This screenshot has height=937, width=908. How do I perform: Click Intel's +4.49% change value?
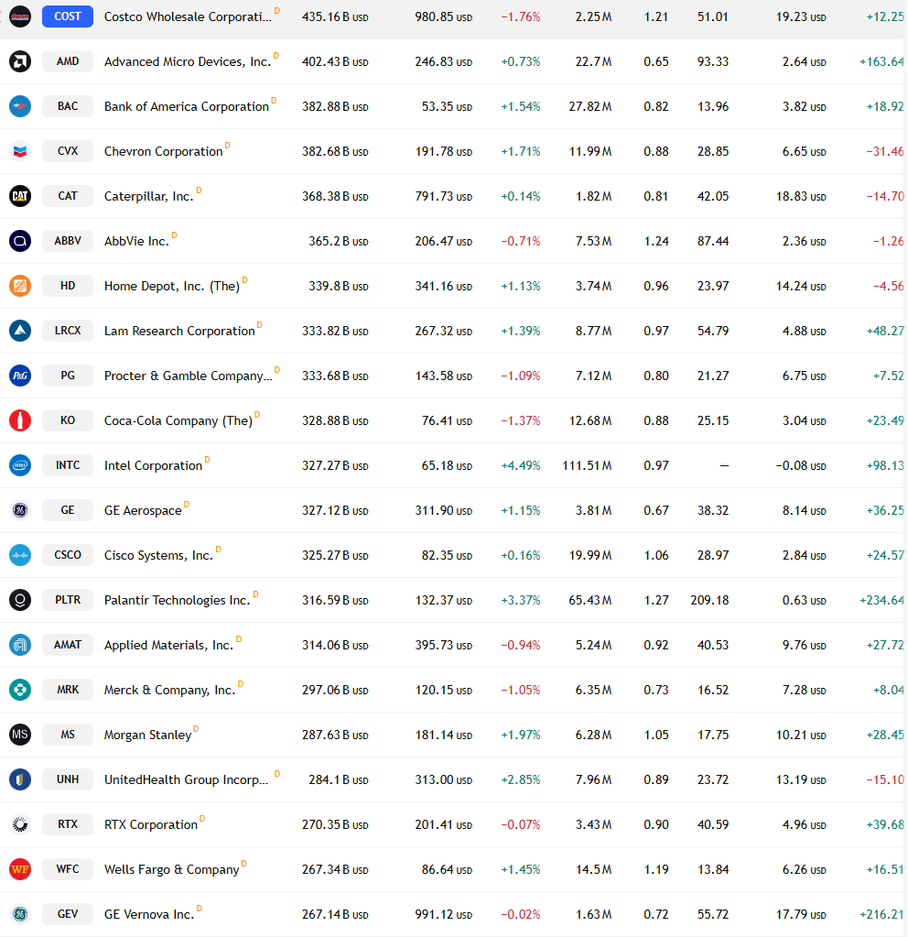point(520,465)
